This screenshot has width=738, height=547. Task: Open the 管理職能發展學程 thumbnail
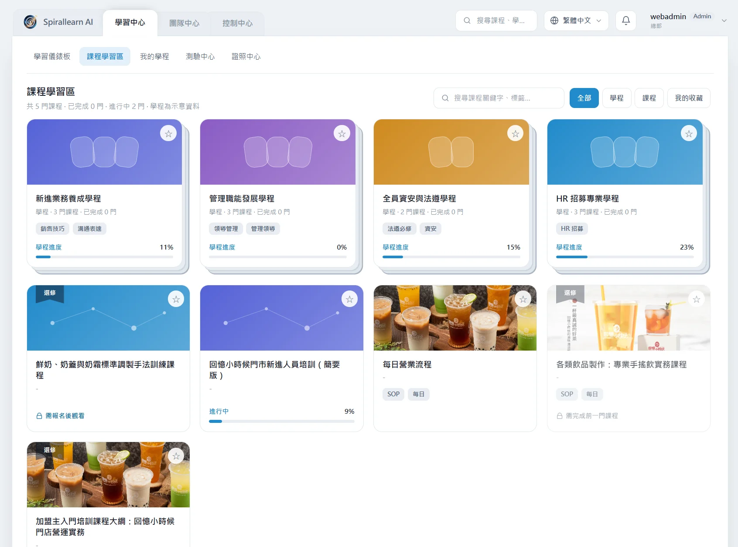278,152
